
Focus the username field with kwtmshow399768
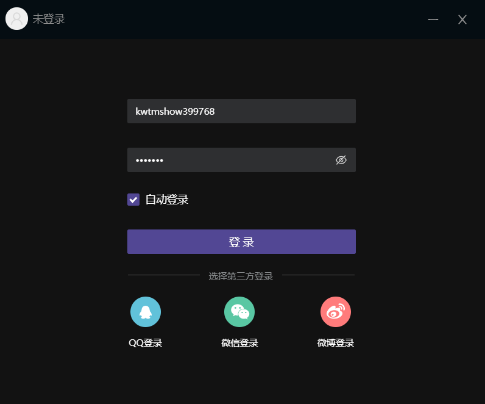point(241,111)
